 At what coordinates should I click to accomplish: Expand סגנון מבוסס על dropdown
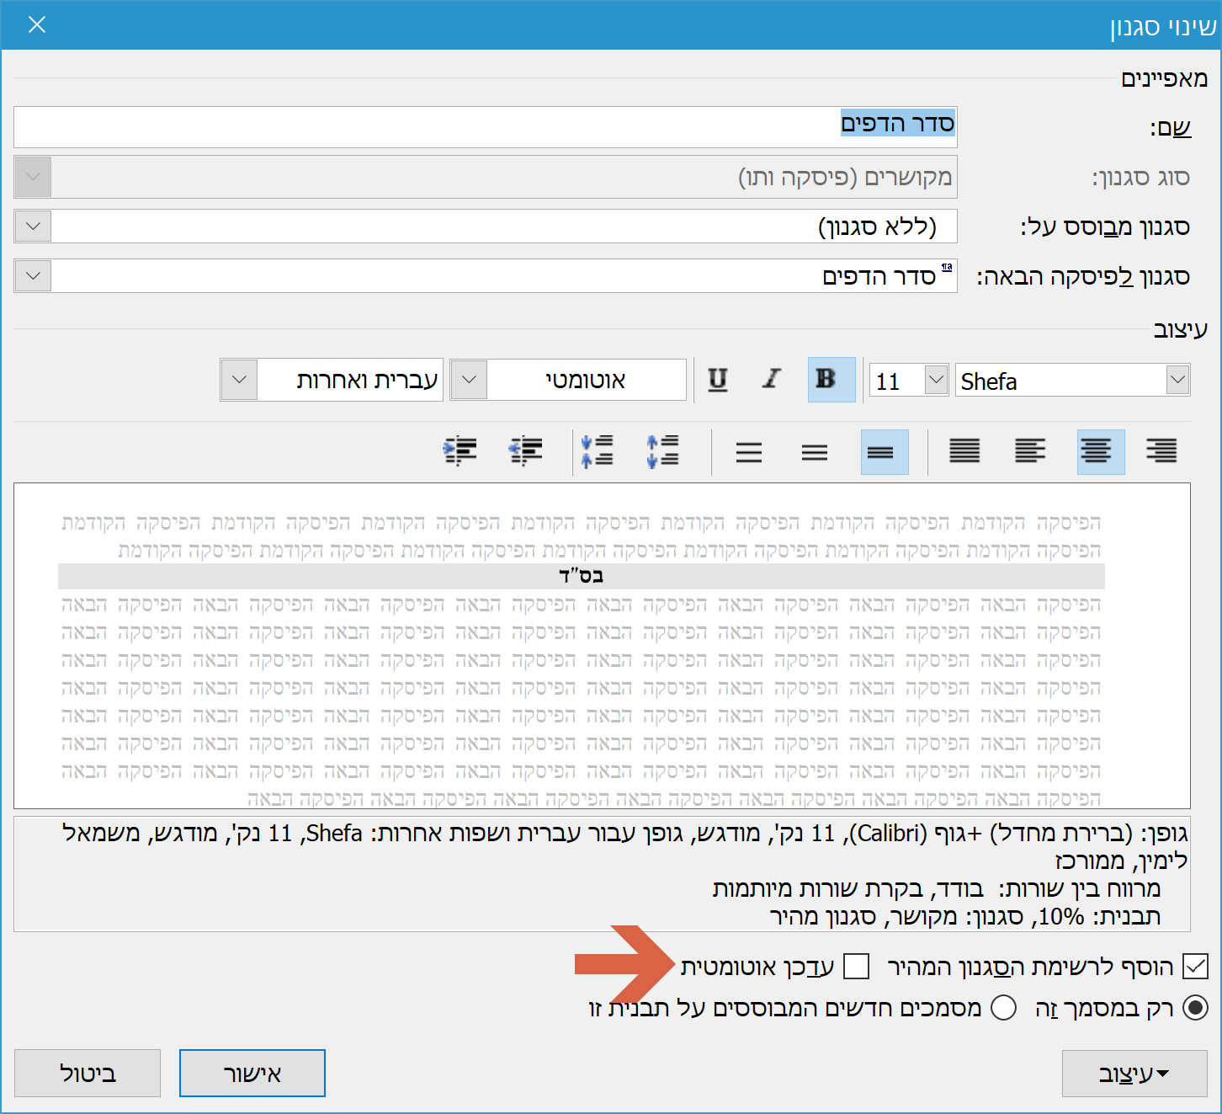33,227
